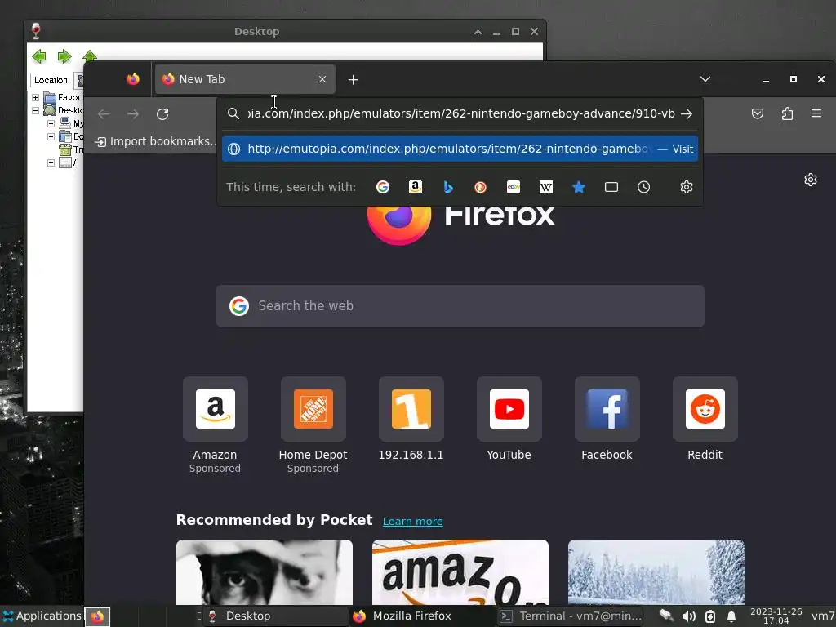Go up a level in Desktop window
836x627 pixels.
coord(90,55)
